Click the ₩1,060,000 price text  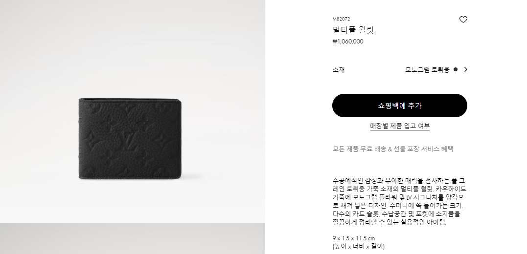[348, 42]
